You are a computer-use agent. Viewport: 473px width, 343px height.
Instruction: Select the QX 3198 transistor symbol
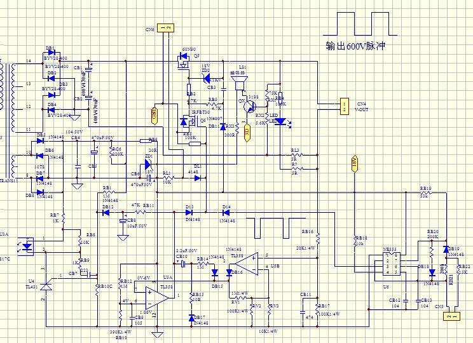[250, 106]
